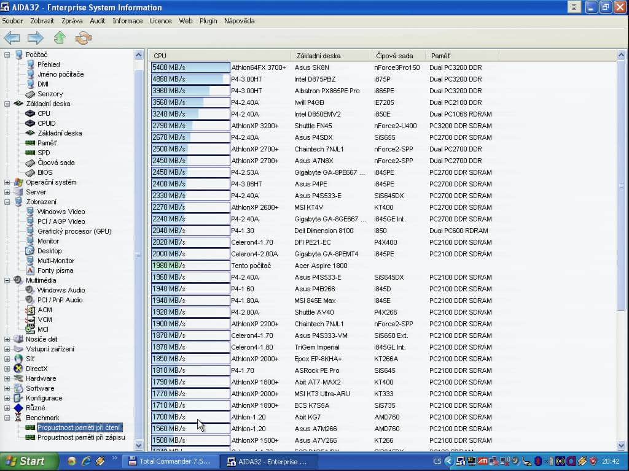Open the Plugin menu
Screen dimensions: 629x471
tap(208, 21)
